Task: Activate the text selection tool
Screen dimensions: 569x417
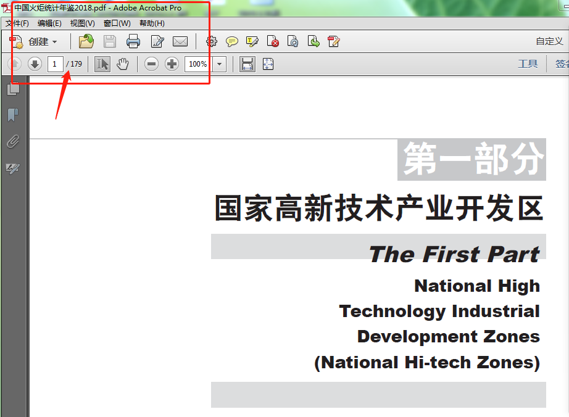Action: click(x=102, y=64)
